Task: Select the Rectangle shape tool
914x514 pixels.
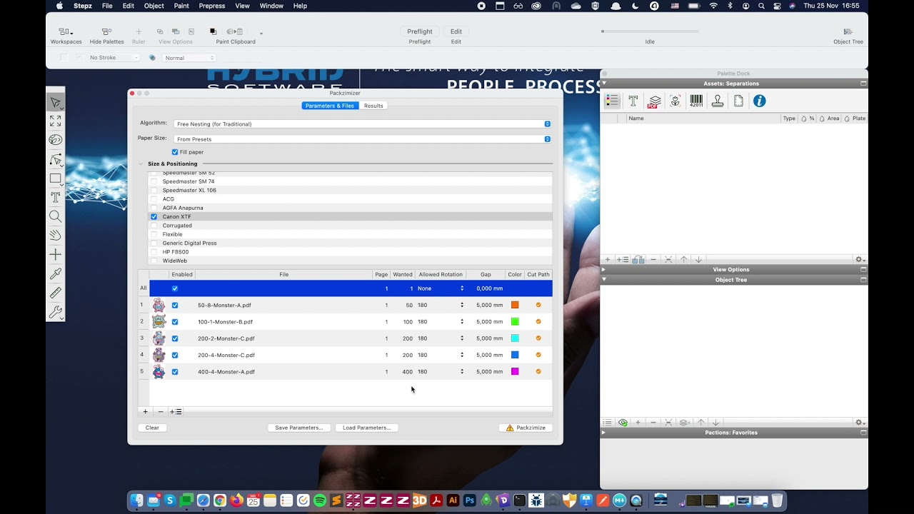Action: [x=56, y=178]
